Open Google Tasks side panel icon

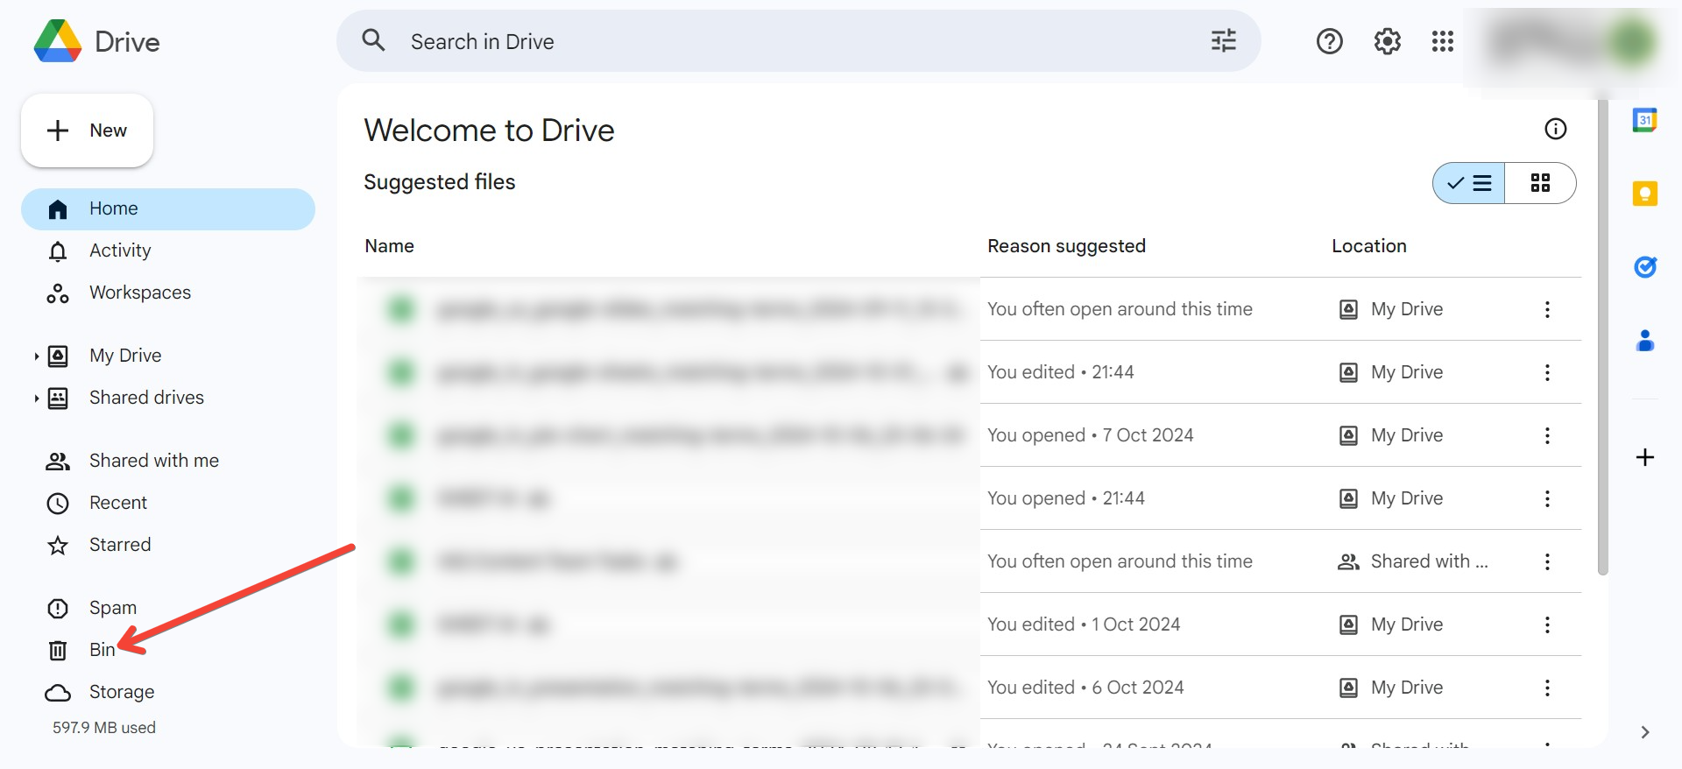pos(1644,266)
